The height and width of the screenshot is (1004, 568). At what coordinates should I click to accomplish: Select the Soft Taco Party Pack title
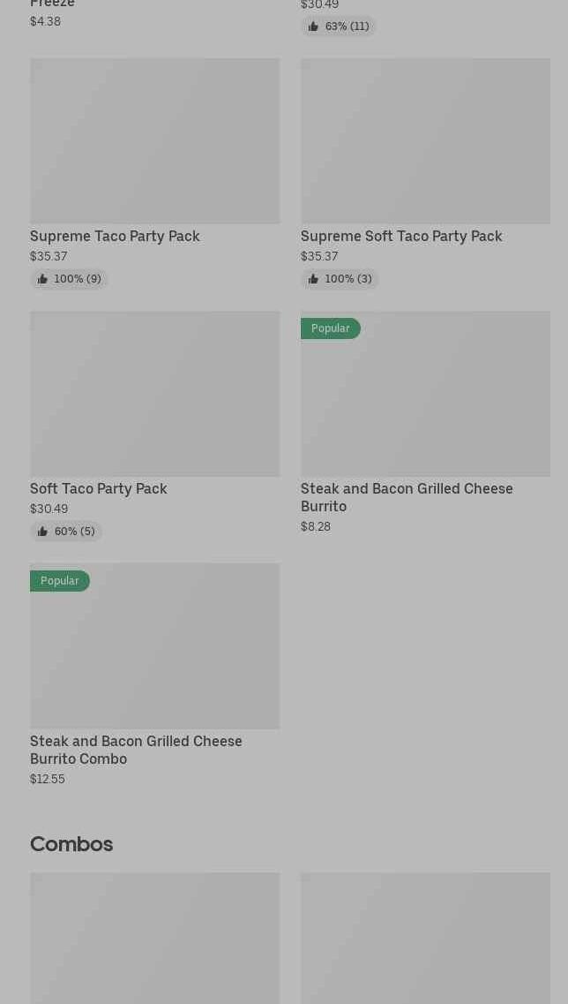tap(98, 488)
